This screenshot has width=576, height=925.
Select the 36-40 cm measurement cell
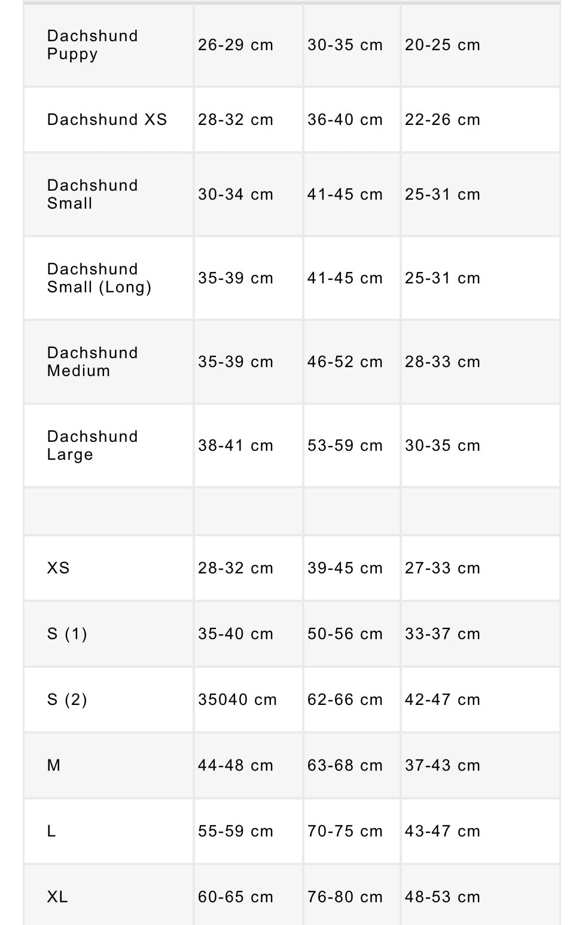pyautogui.click(x=345, y=120)
